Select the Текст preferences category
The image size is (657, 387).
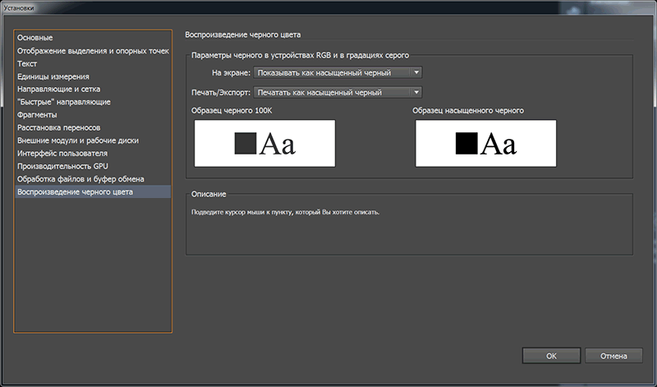[28, 63]
